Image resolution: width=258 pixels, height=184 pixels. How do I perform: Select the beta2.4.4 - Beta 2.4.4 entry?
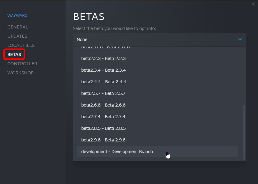[104, 82]
